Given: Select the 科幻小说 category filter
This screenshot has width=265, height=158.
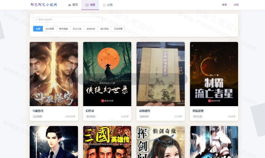Looking at the screenshot, I should pyautogui.click(x=77, y=29).
